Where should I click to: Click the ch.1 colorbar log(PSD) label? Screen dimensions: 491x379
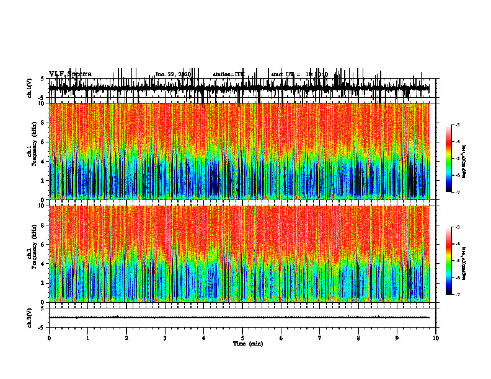[x=464, y=162]
